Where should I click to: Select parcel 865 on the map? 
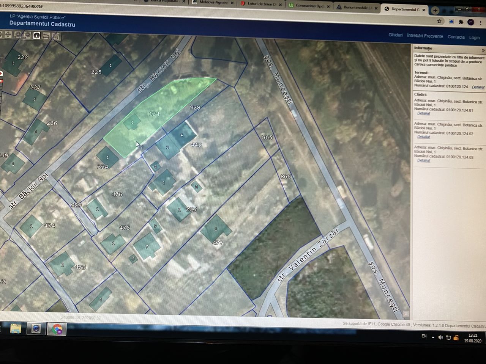pos(267,137)
